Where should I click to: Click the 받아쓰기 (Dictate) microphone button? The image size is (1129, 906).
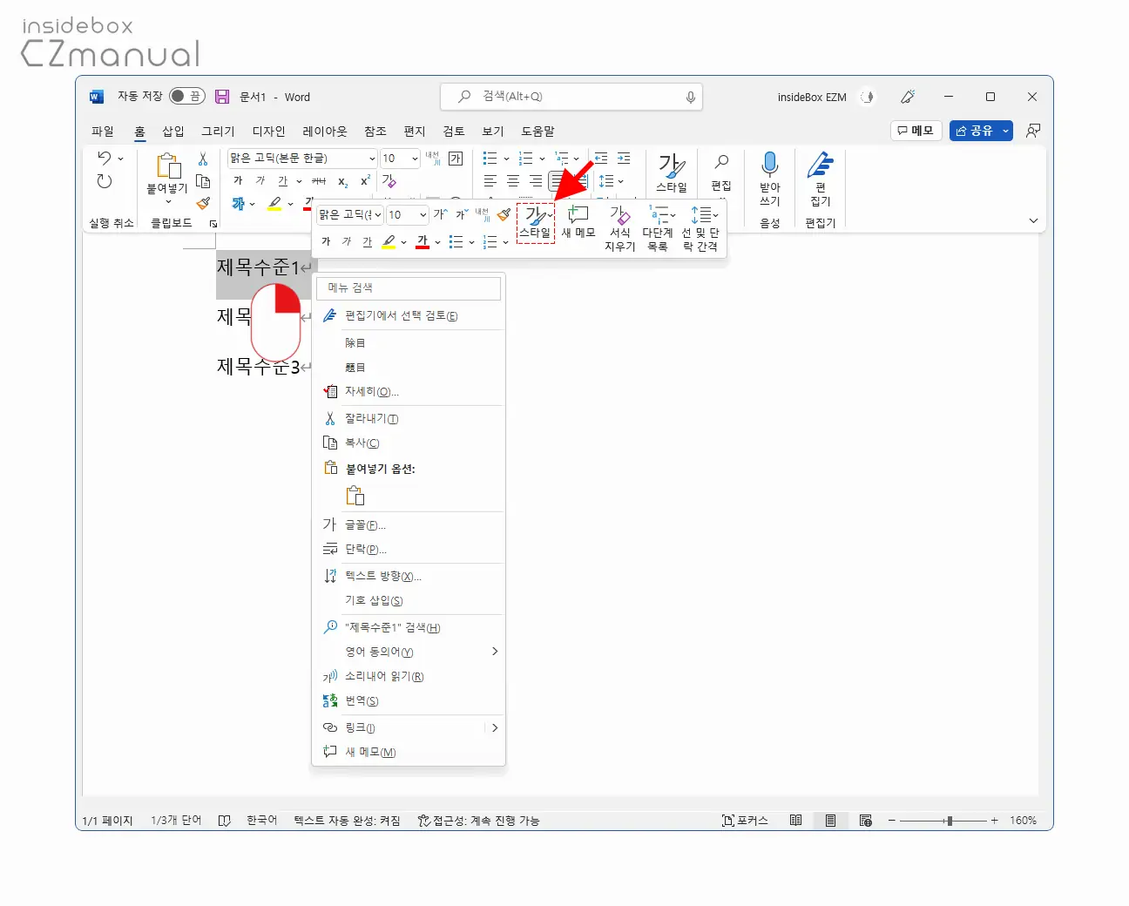tap(770, 179)
